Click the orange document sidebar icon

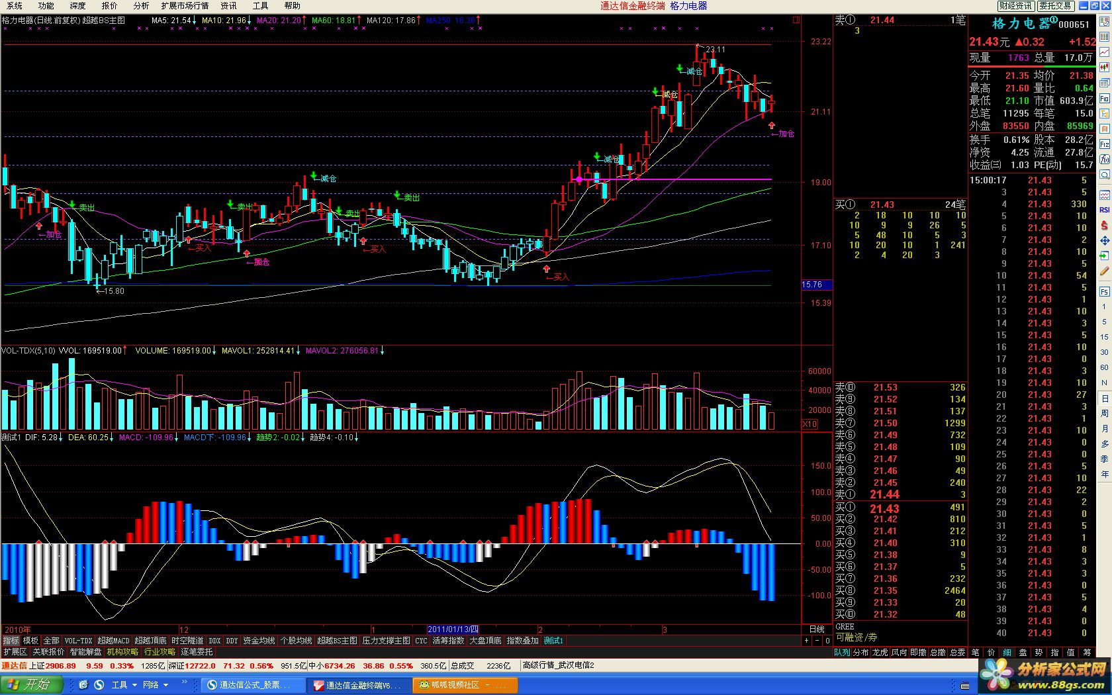click(1104, 129)
